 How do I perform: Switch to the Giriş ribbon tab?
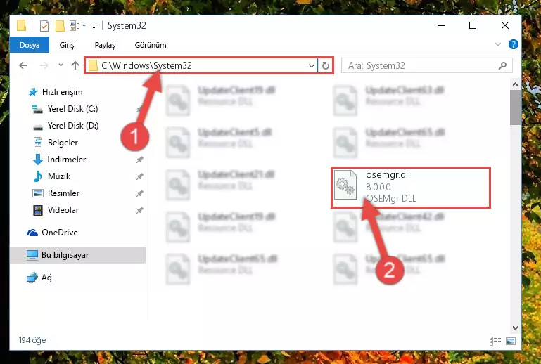67,45
